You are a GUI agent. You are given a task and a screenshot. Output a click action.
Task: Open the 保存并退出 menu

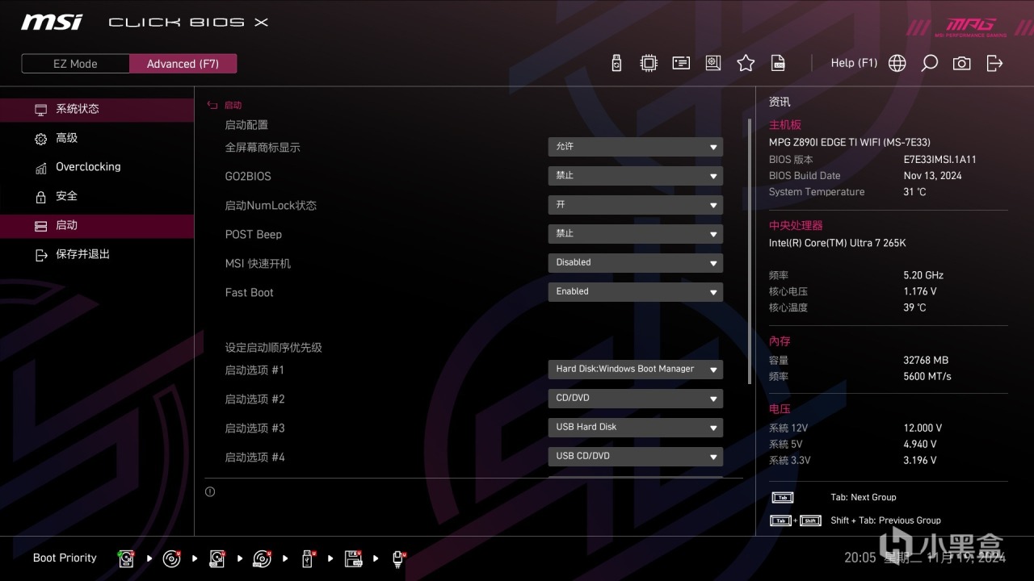(97, 254)
